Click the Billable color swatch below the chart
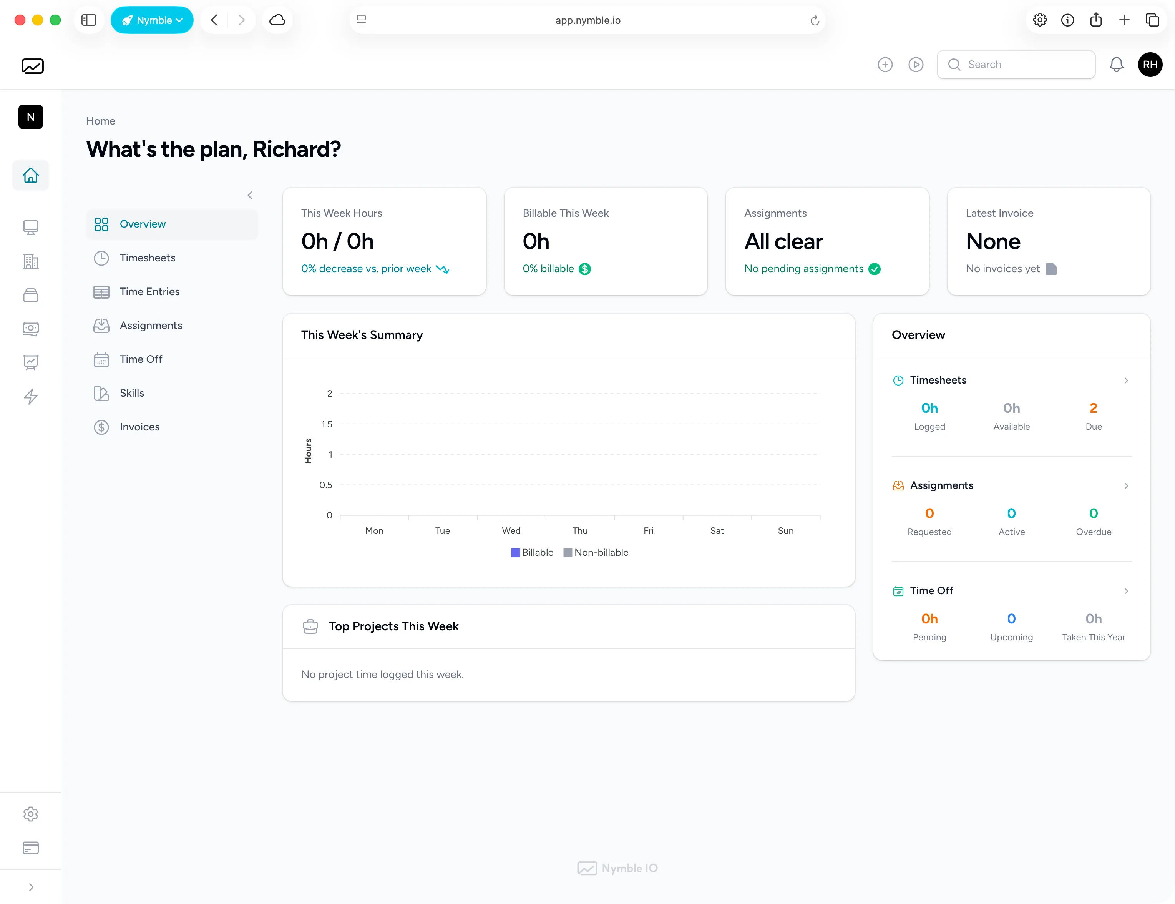This screenshot has height=904, width=1175. [515, 553]
